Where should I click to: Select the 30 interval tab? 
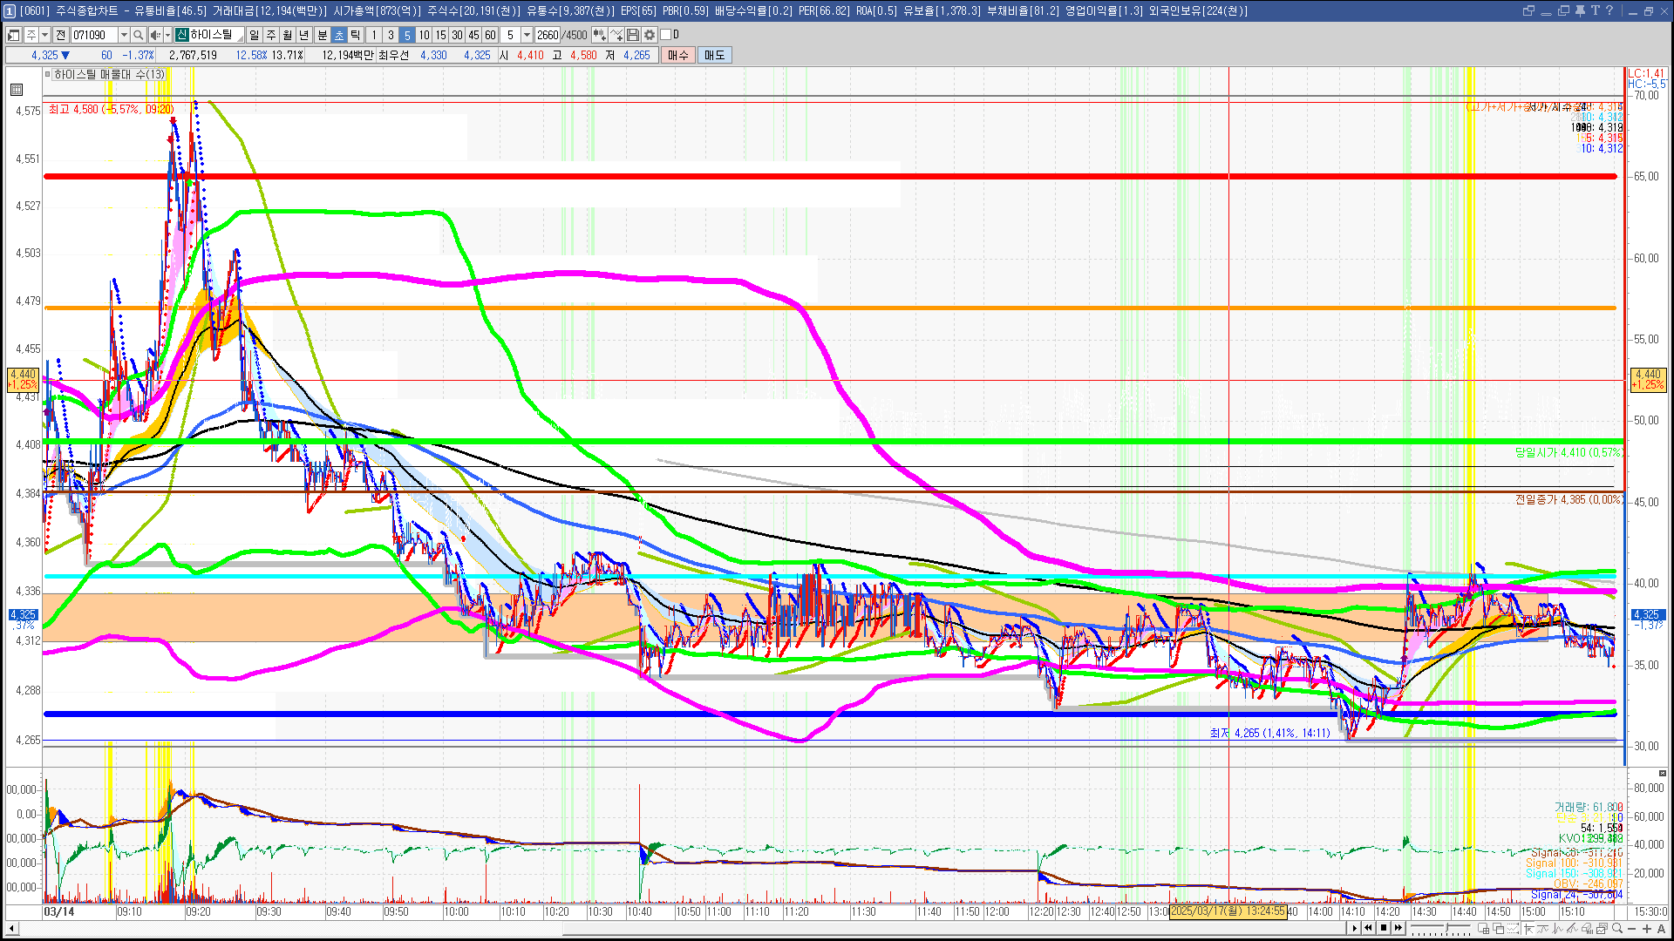pos(457,35)
